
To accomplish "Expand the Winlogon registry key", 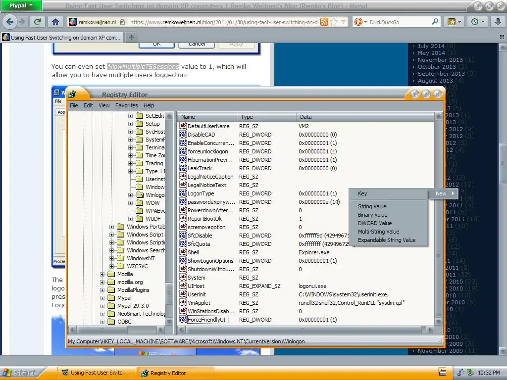I will coord(130,195).
